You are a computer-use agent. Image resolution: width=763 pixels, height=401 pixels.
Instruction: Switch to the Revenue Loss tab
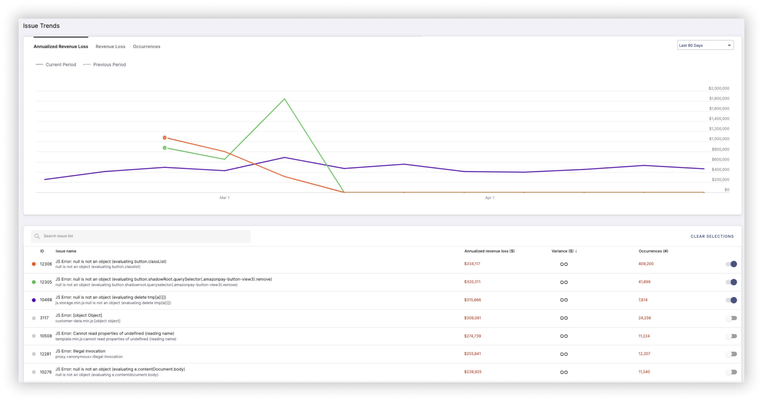click(110, 46)
